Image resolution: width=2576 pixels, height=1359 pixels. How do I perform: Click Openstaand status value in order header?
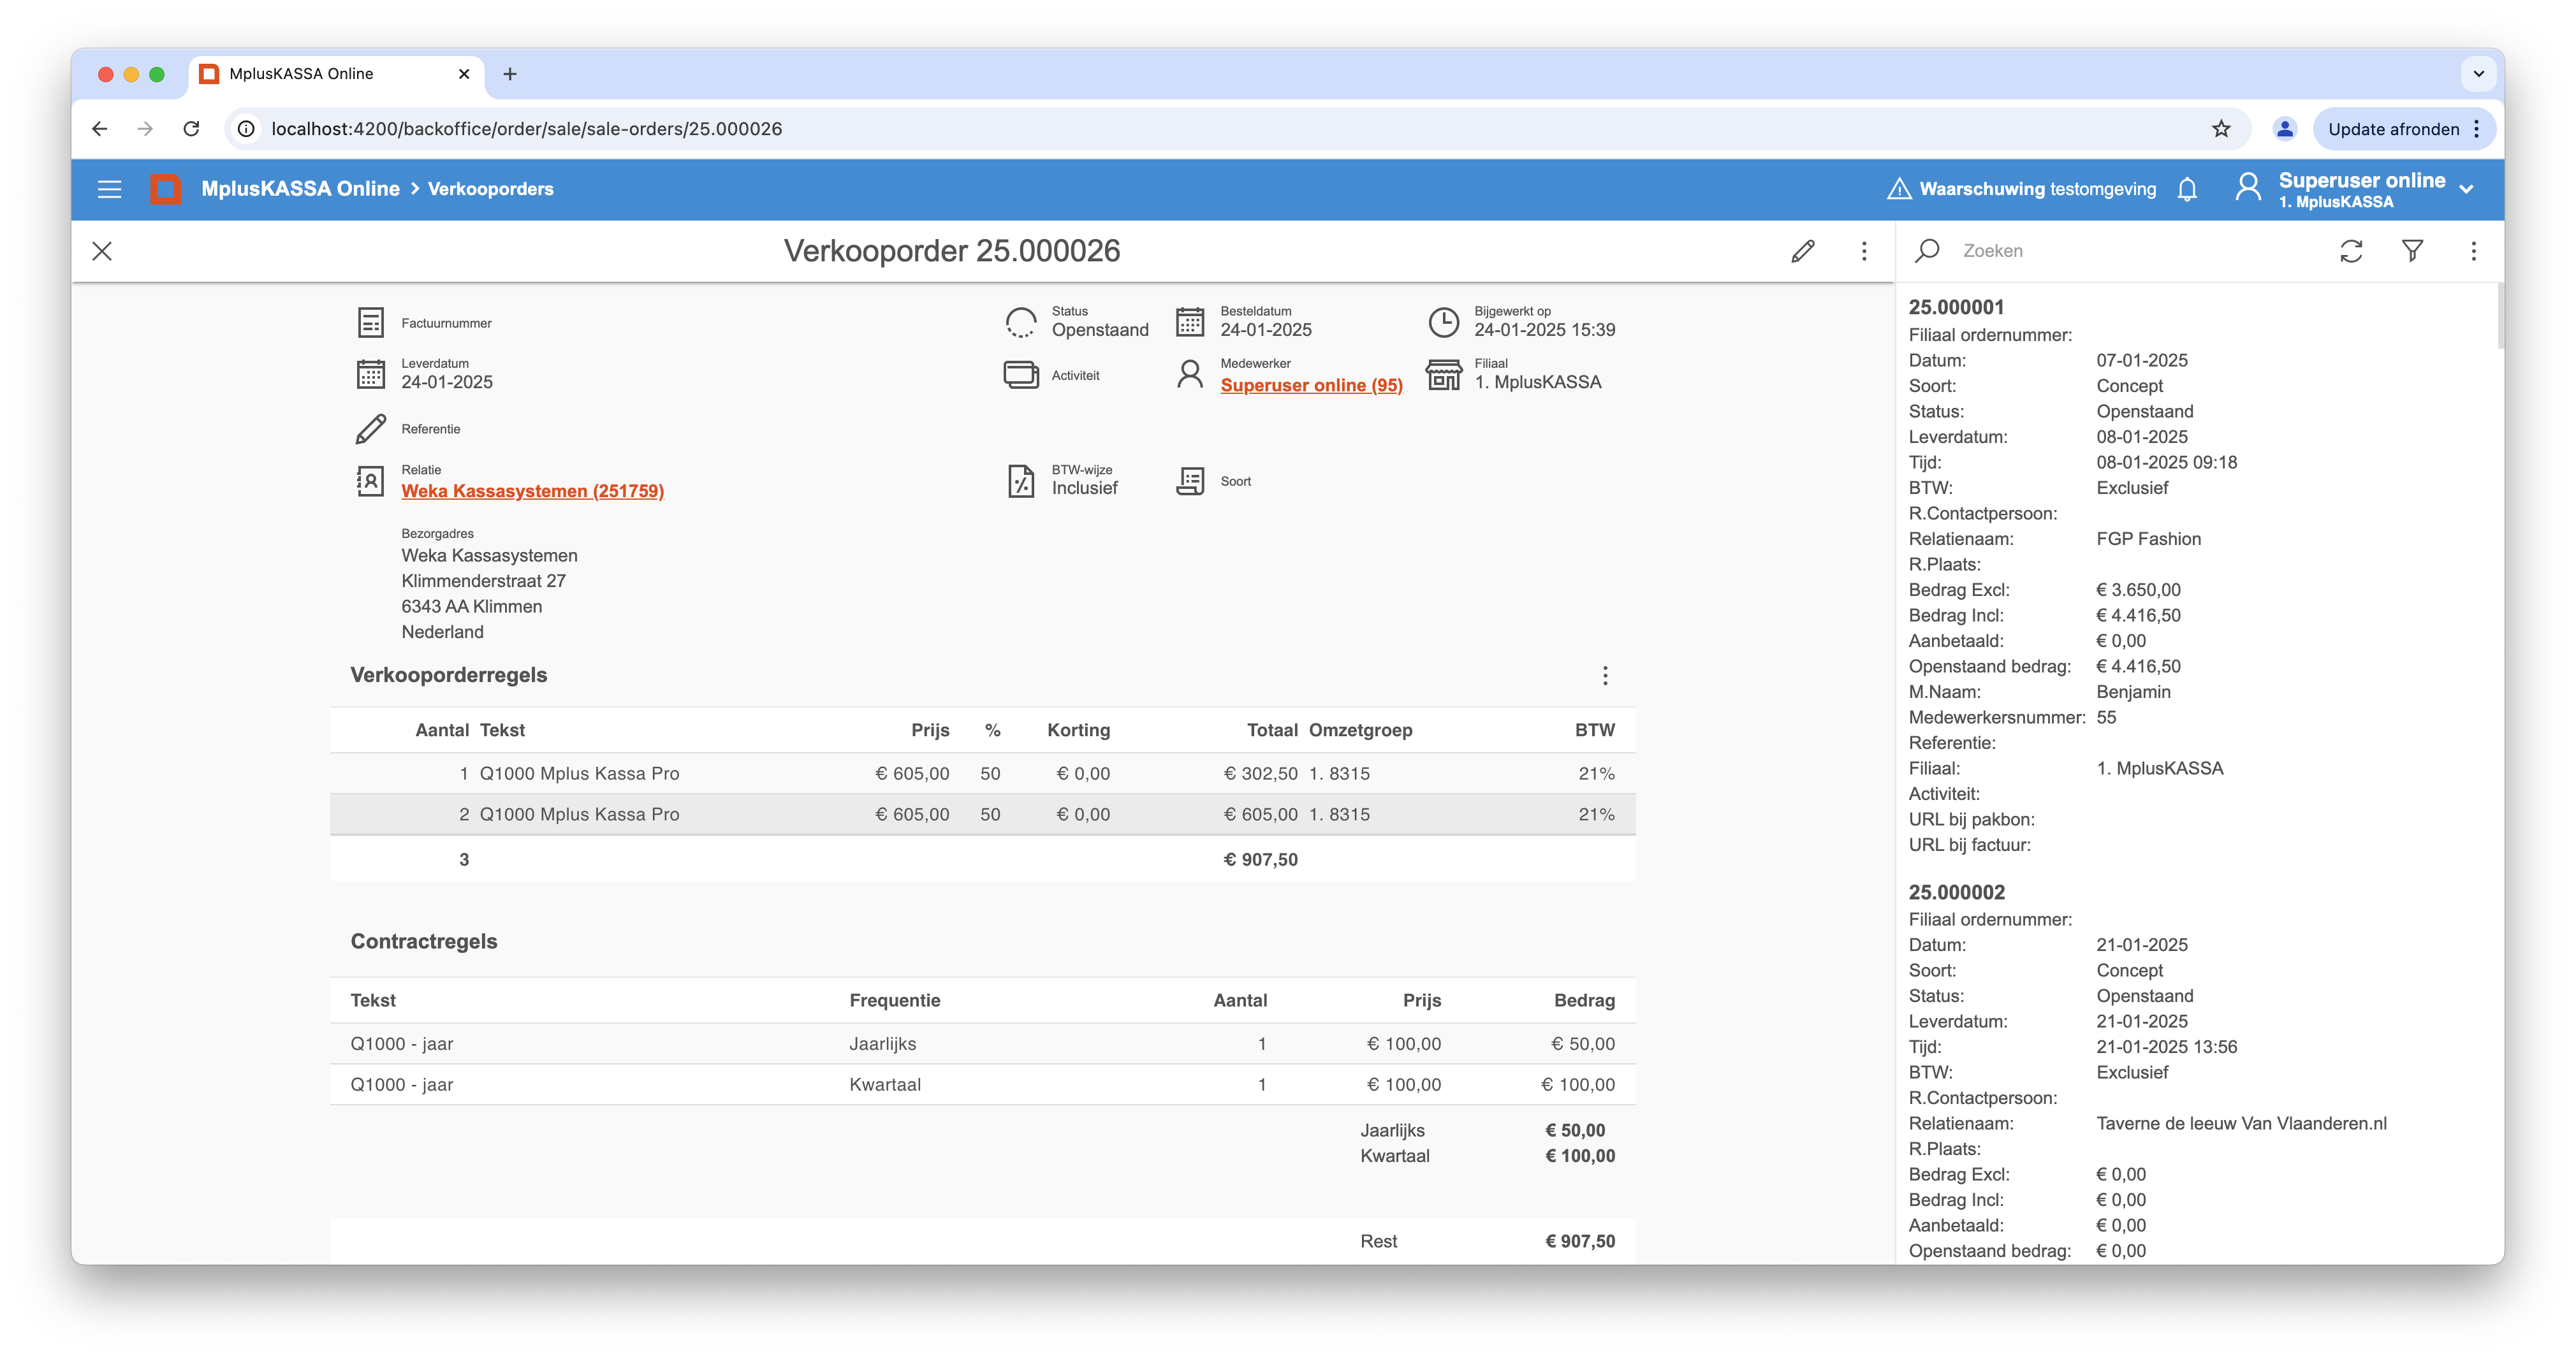coord(1100,330)
